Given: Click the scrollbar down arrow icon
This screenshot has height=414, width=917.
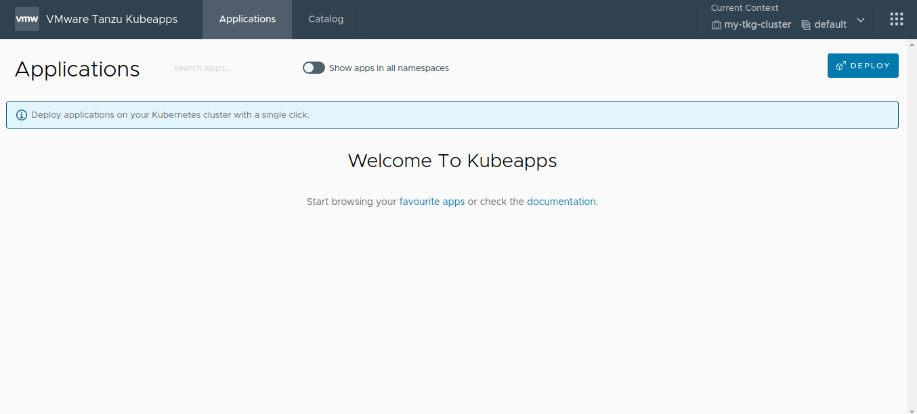Looking at the screenshot, I should 912,409.
